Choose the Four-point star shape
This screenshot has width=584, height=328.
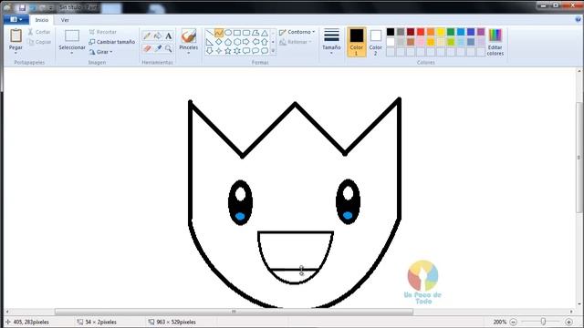click(x=219, y=51)
